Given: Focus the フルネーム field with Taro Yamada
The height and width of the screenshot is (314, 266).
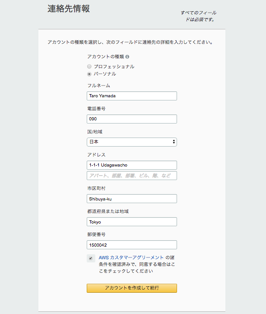Looking at the screenshot, I should coord(132,96).
